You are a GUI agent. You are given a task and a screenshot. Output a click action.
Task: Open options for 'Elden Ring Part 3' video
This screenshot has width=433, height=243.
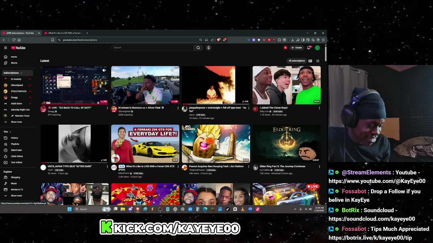pyautogui.click(x=319, y=166)
